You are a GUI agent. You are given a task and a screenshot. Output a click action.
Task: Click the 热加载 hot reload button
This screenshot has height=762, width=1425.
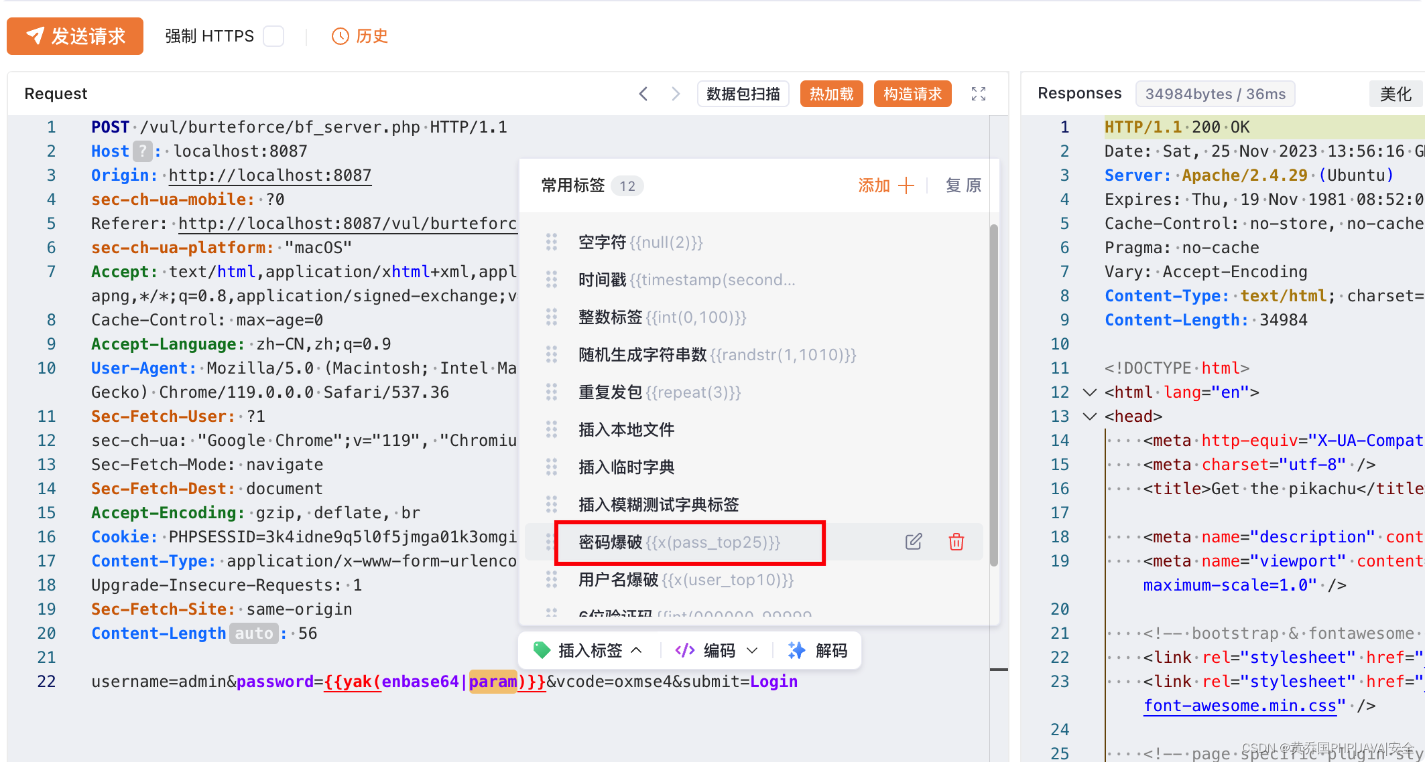(832, 94)
